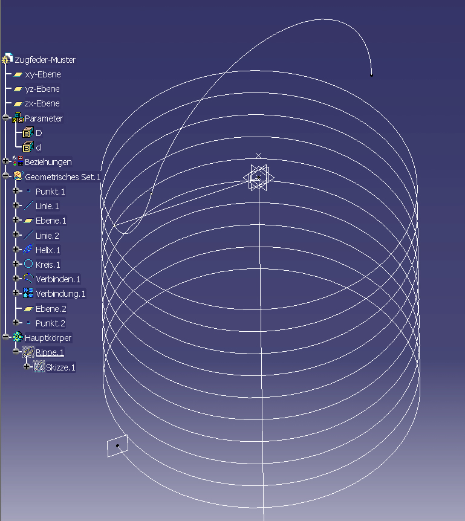The image size is (465, 521).
Task: Expand the Verbindung.1 node
Action: coord(16,293)
